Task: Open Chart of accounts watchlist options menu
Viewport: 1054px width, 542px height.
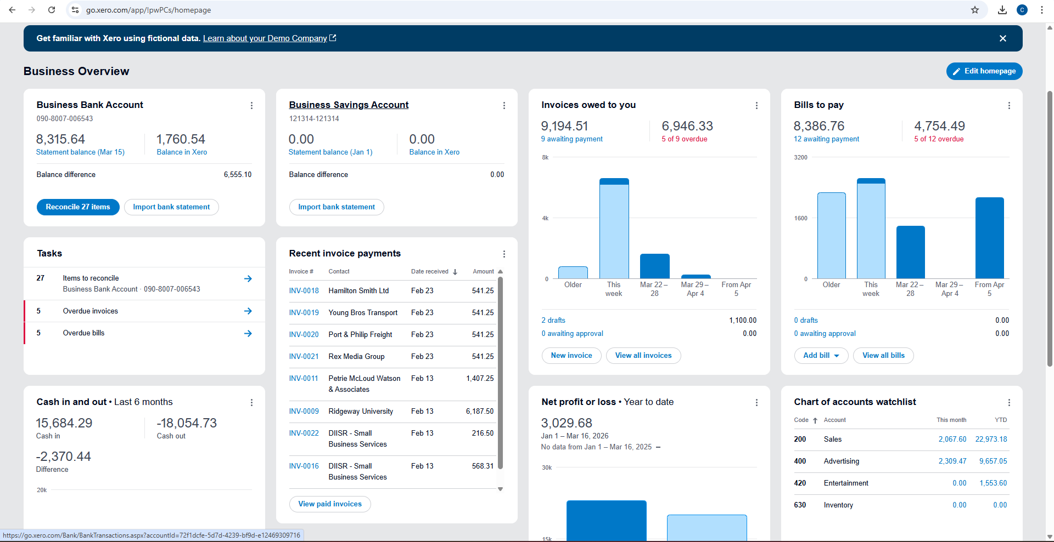Action: coord(1009,402)
